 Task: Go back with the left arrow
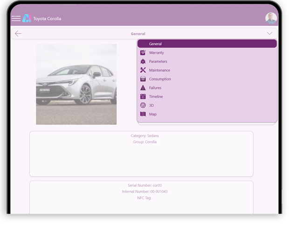tap(18, 34)
